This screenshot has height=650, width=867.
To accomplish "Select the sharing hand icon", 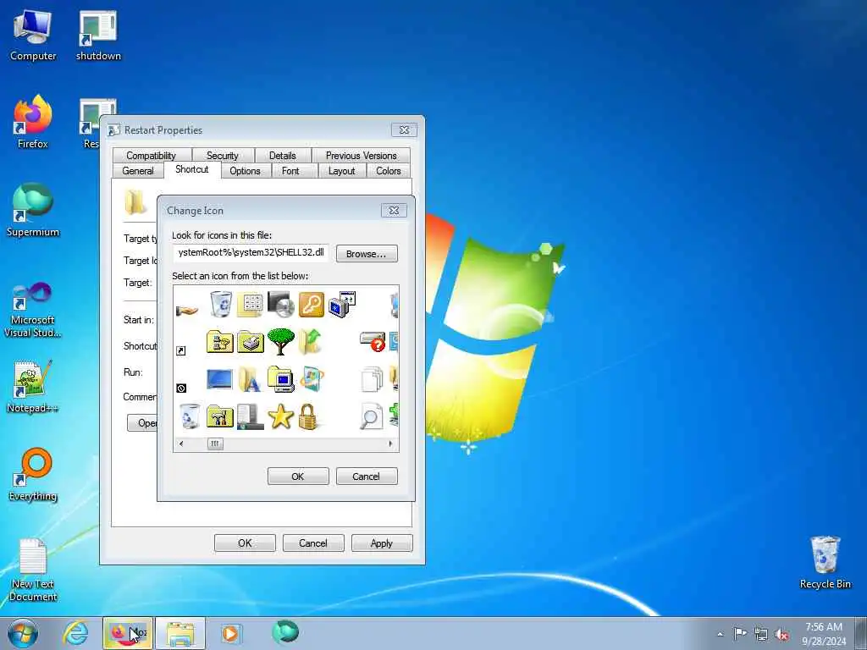I will tap(187, 311).
